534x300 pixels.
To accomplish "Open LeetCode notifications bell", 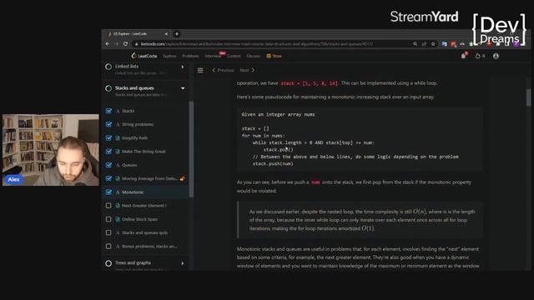I will pyautogui.click(x=464, y=56).
